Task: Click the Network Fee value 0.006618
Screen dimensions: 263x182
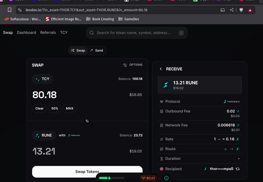Action: coord(226,125)
